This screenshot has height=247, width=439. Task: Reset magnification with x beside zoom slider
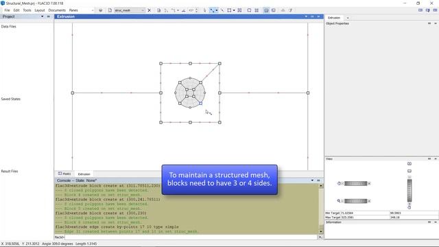(369, 201)
